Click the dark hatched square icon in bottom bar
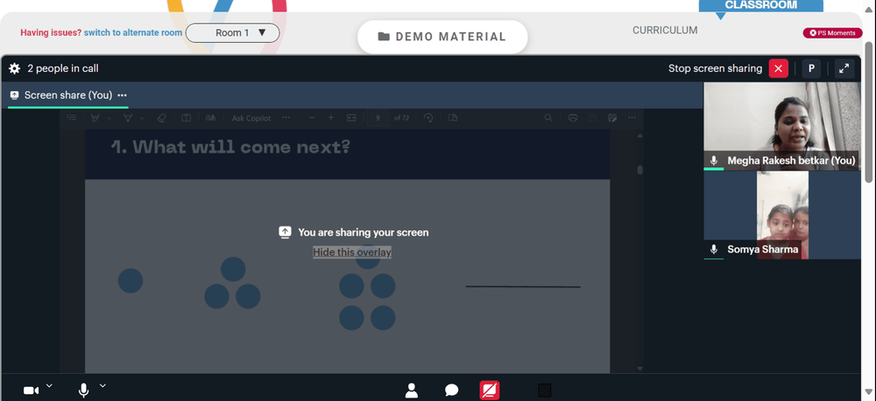This screenshot has width=876, height=401. (545, 390)
